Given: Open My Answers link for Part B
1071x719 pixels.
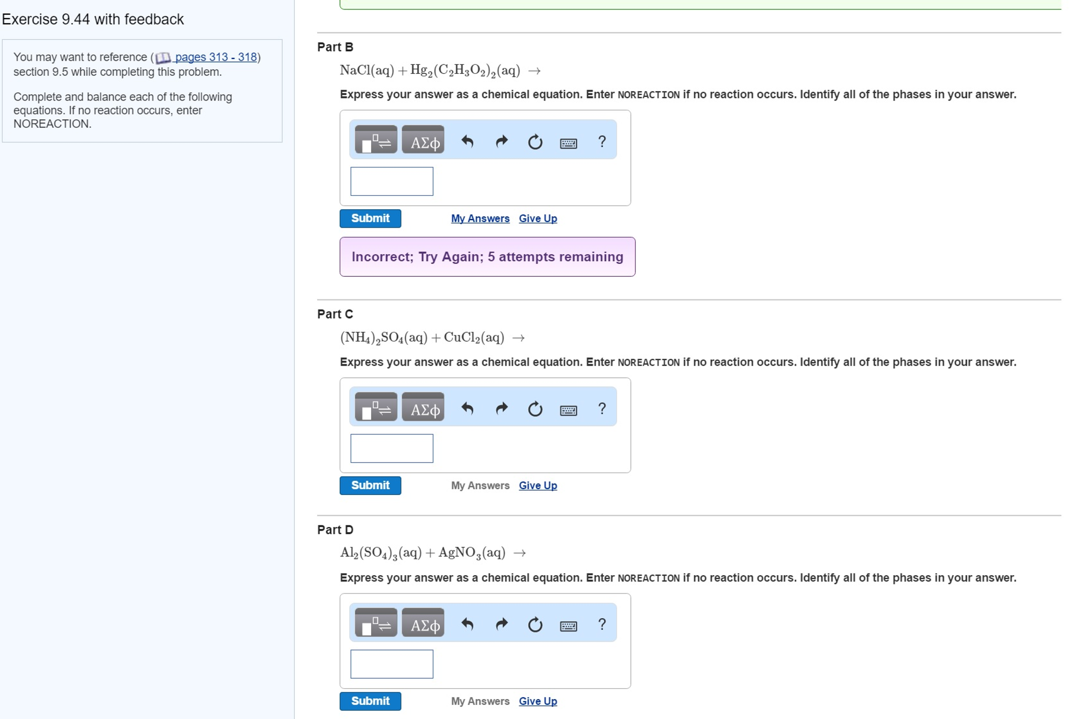Looking at the screenshot, I should click(x=480, y=218).
